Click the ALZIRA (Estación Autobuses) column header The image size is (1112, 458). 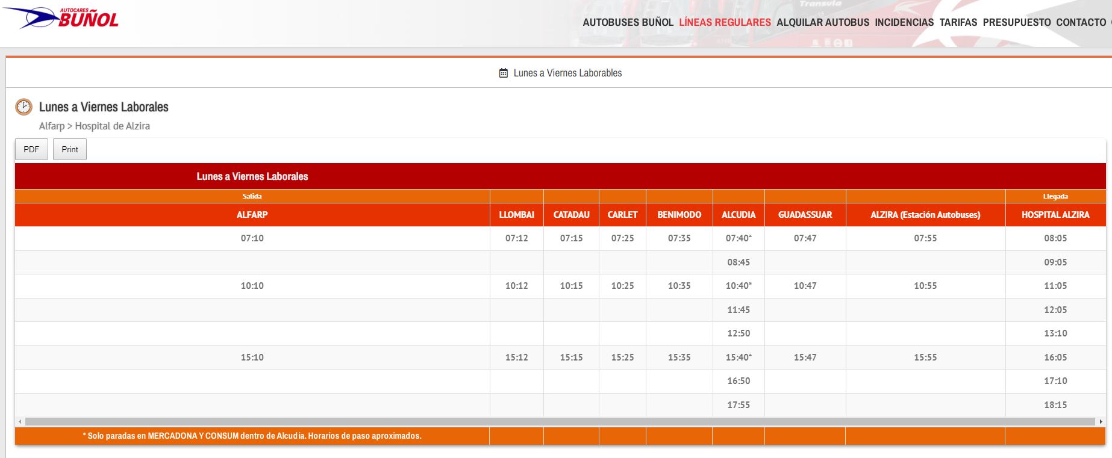(x=925, y=215)
